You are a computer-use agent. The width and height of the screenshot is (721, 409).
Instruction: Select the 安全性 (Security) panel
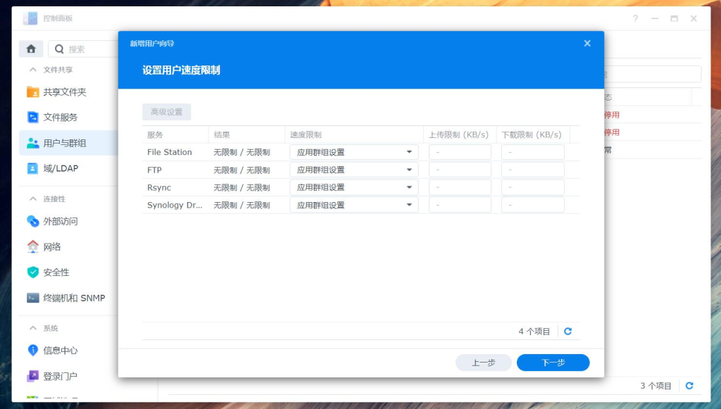coord(53,272)
